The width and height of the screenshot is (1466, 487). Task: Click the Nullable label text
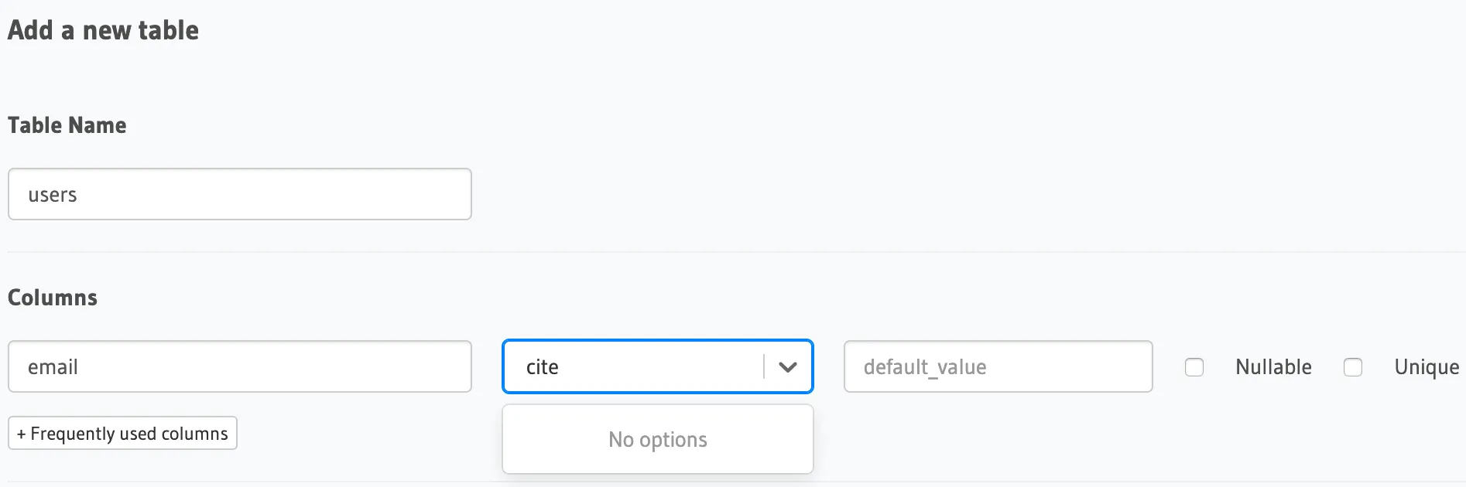(x=1273, y=367)
